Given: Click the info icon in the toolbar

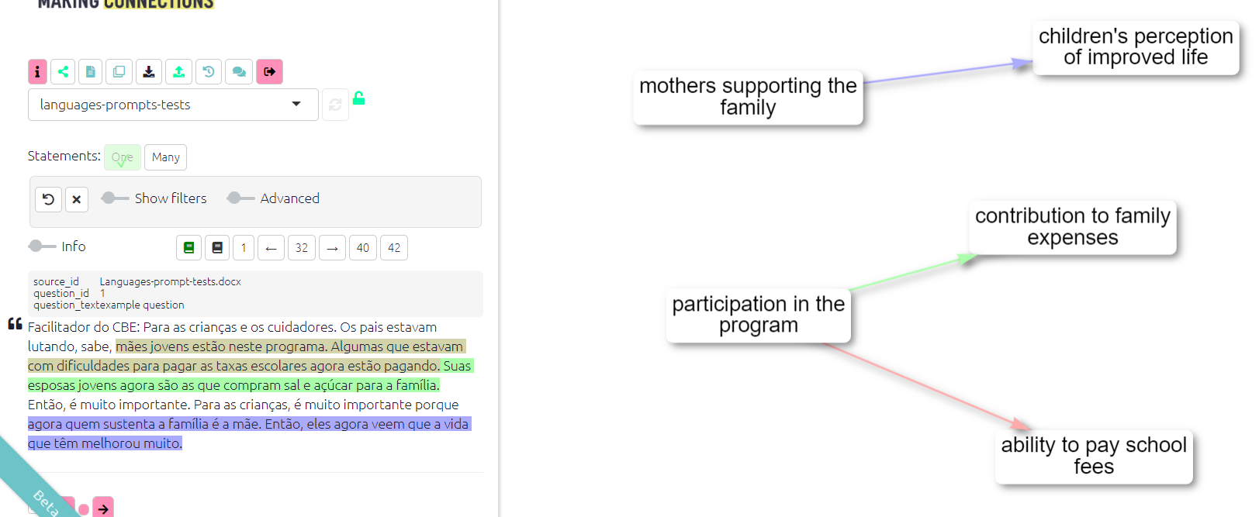Looking at the screenshot, I should (37, 71).
